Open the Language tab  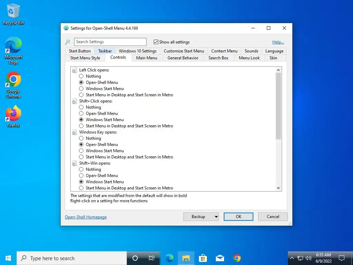click(x=274, y=51)
